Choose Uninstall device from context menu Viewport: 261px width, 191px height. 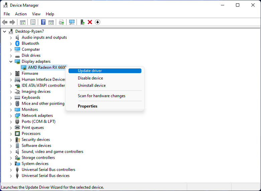105,85
